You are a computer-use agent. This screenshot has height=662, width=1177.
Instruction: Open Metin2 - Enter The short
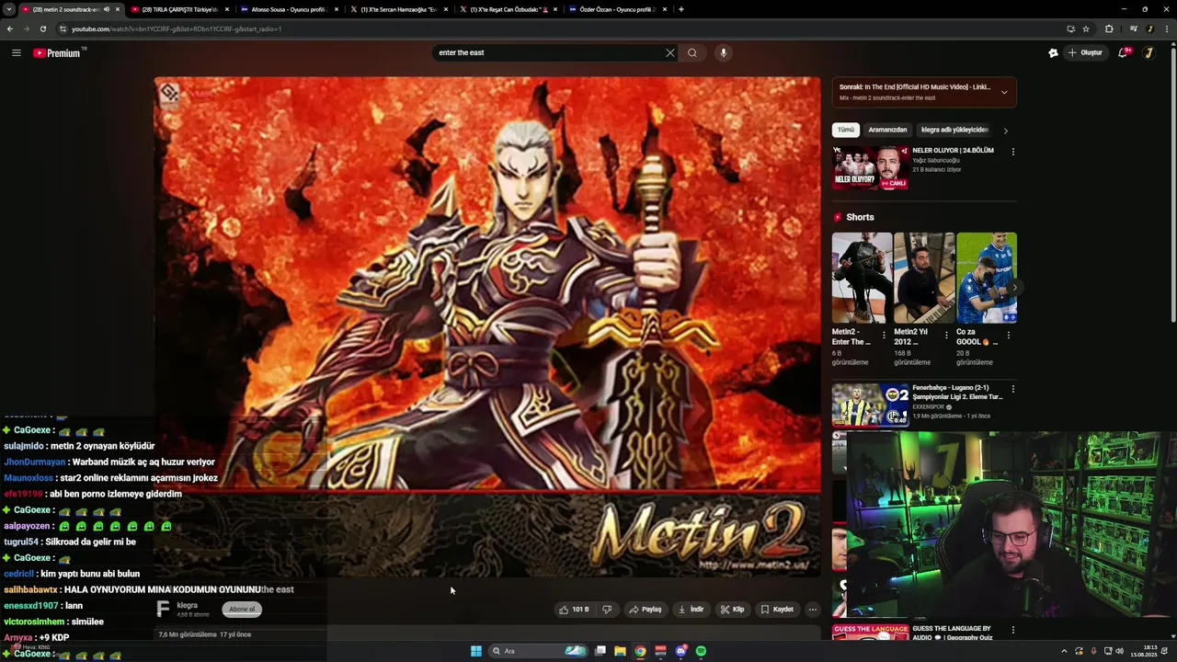click(x=862, y=278)
